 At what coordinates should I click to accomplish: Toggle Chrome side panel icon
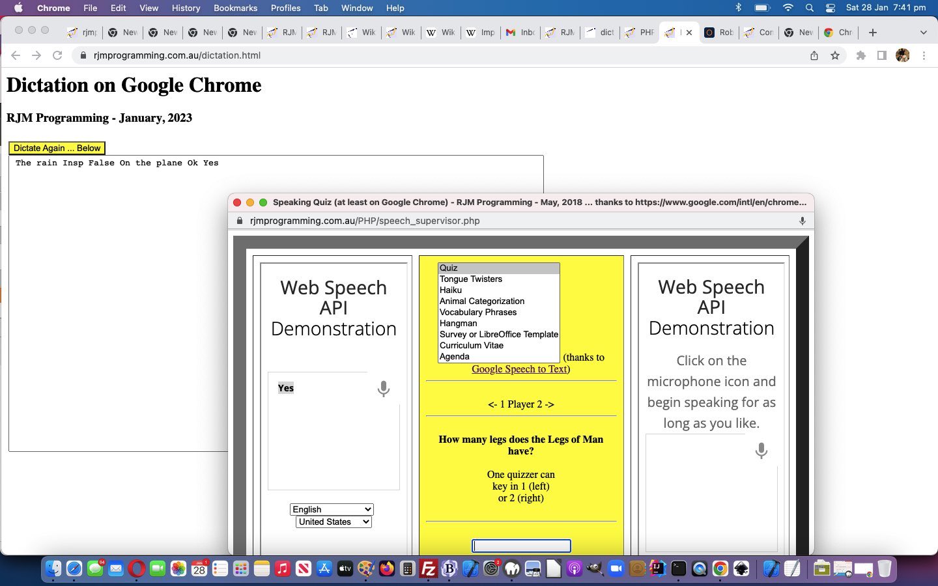point(881,55)
